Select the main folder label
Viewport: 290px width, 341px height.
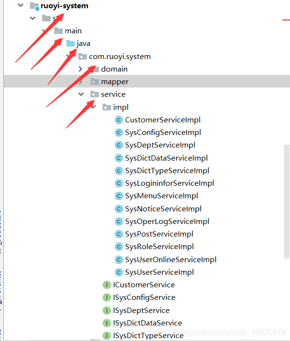click(73, 31)
